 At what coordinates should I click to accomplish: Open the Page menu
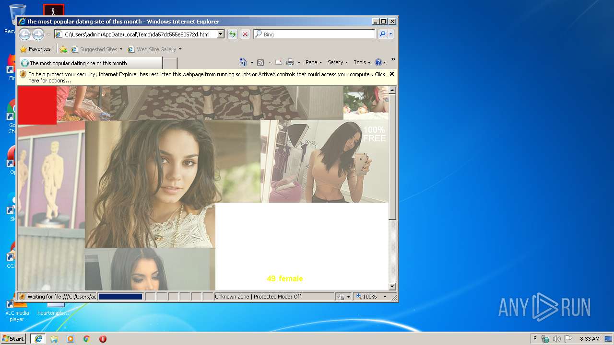click(313, 62)
